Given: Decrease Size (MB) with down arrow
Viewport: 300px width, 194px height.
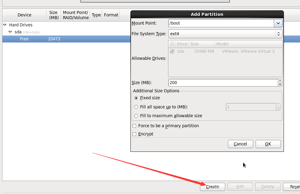Looking at the screenshot, I should tap(280, 84).
